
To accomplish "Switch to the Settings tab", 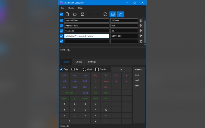I will point(92,62).
